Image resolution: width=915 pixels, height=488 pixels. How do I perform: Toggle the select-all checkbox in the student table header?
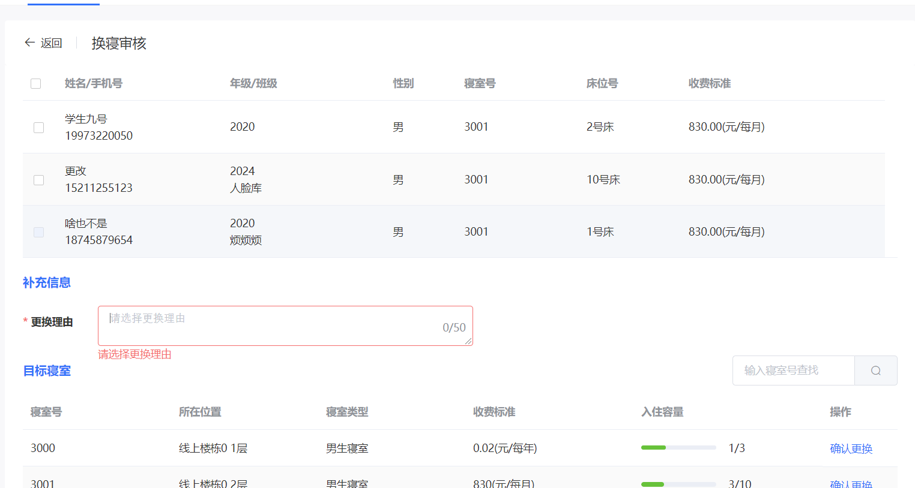click(36, 83)
